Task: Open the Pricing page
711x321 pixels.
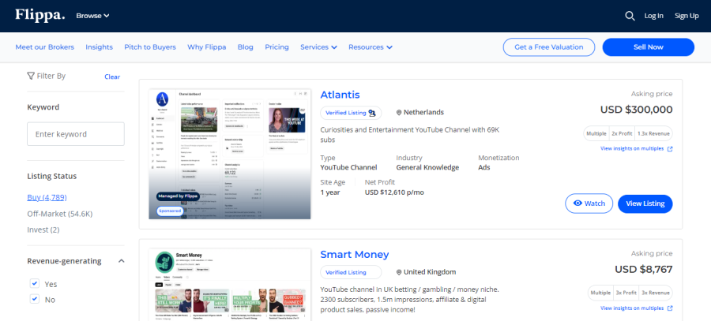Action: (276, 47)
